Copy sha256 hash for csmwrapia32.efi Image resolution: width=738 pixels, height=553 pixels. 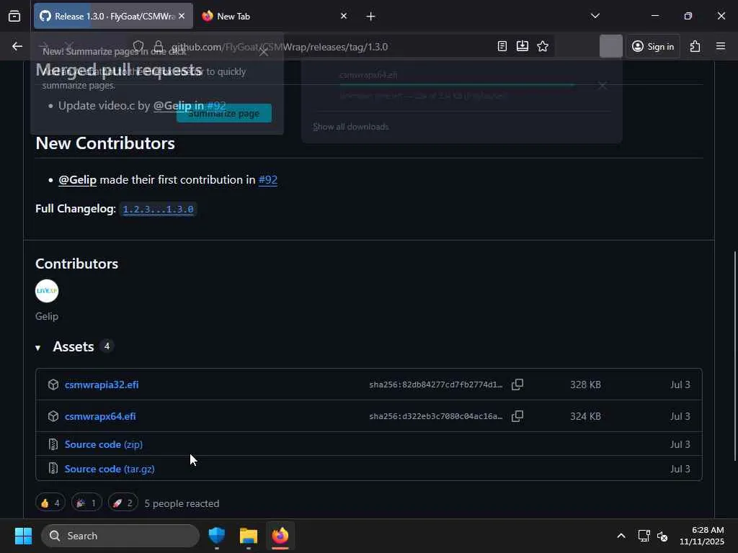tap(517, 385)
